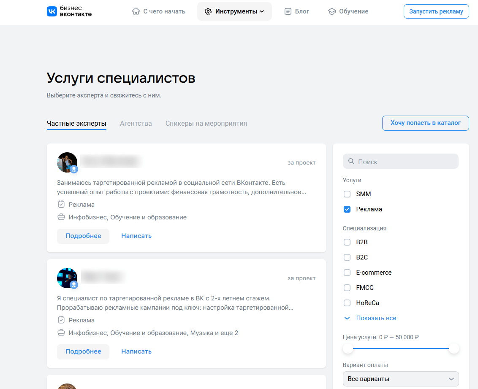Expand the list with 'Показать все'
This screenshot has height=389, width=478.
coord(376,318)
